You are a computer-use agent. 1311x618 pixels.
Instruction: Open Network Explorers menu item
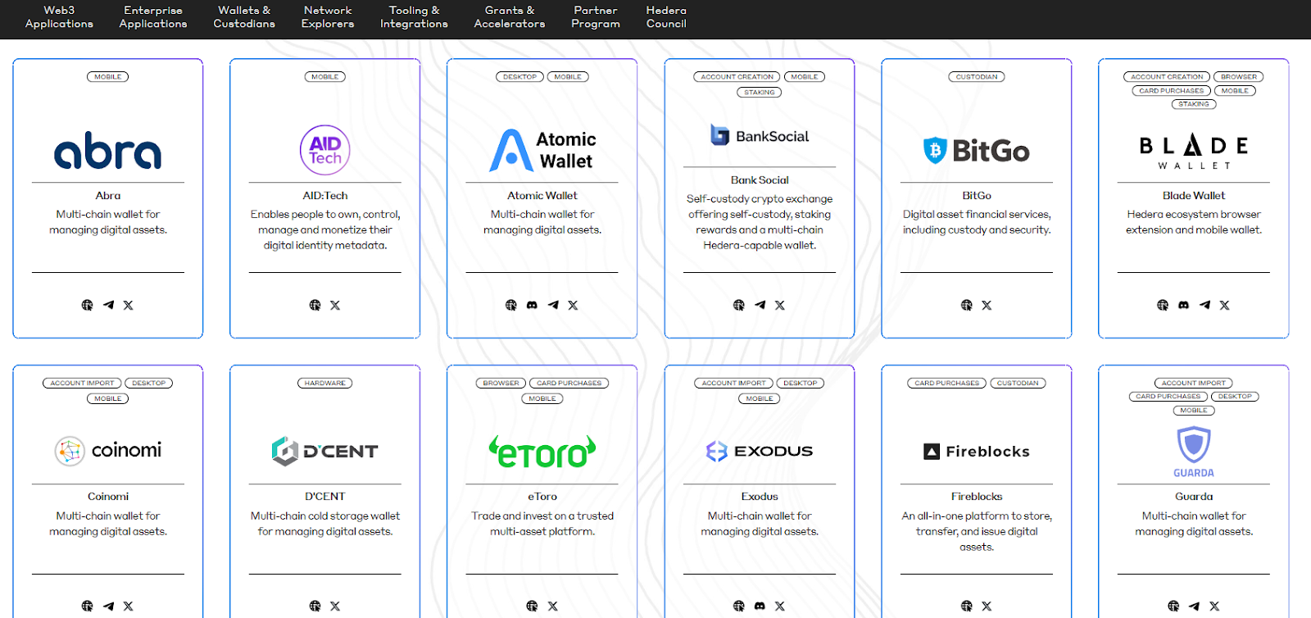328,17
